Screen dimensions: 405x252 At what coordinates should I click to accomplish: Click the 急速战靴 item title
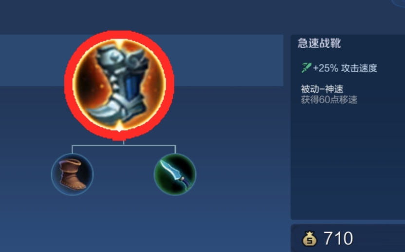[319, 43]
